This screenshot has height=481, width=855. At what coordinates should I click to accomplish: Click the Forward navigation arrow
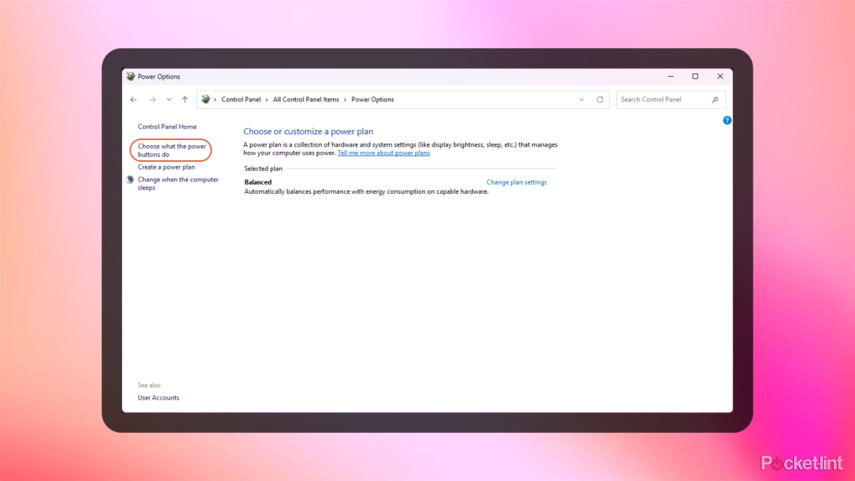click(x=152, y=100)
